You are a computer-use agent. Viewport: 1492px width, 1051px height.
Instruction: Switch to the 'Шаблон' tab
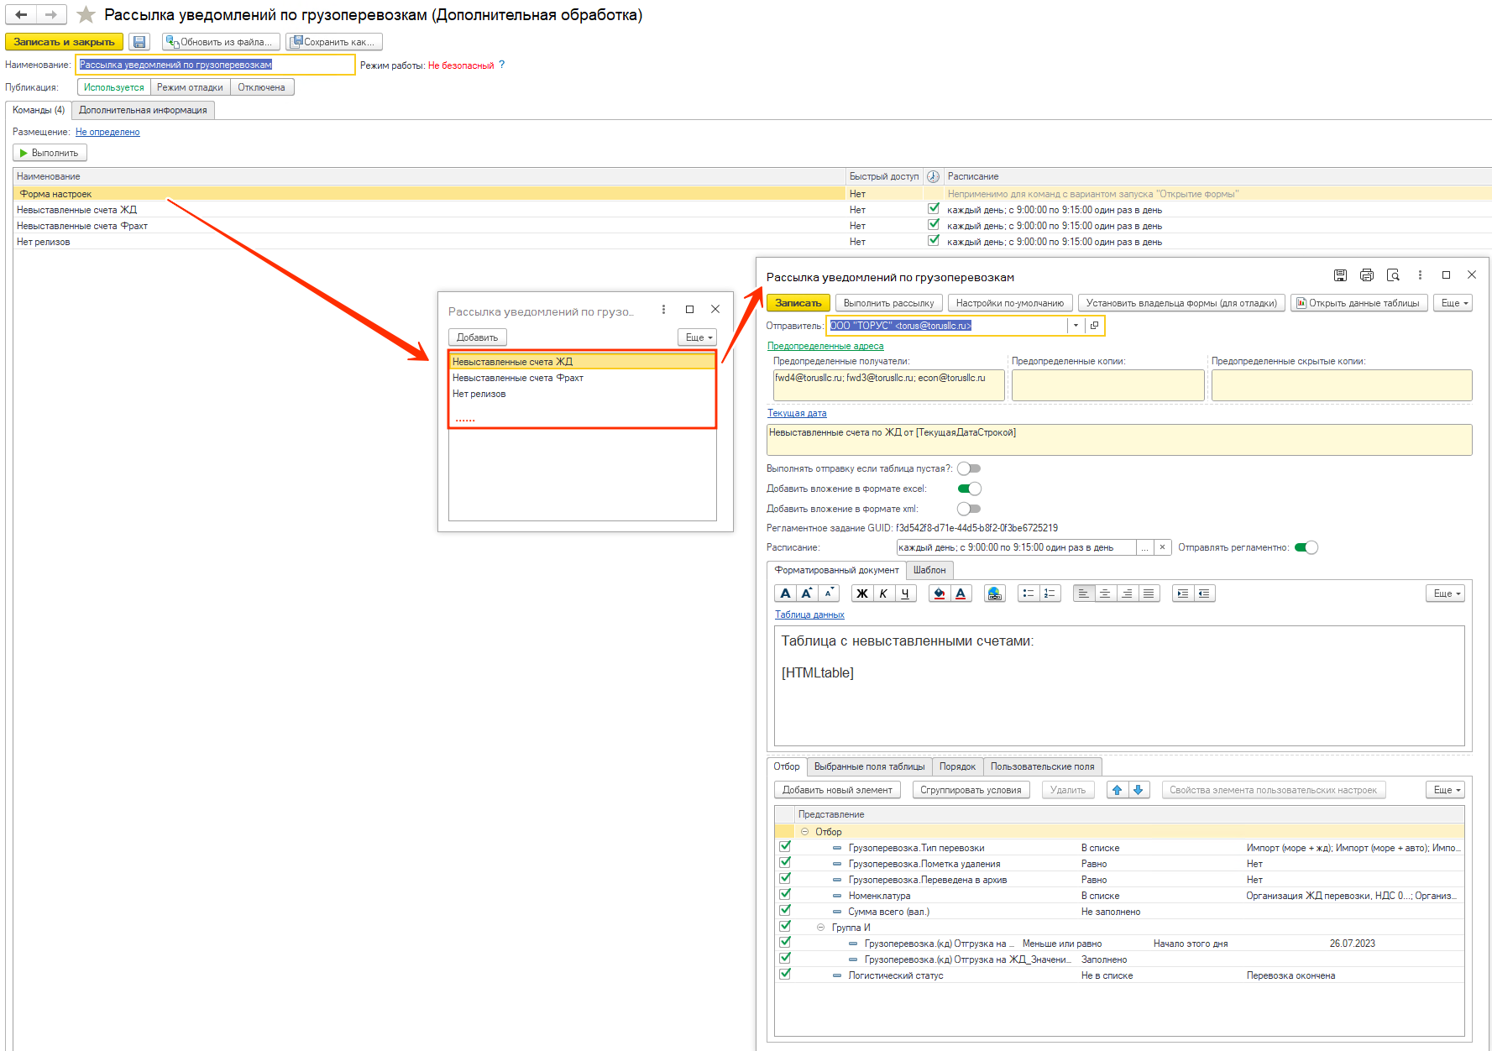[929, 570]
